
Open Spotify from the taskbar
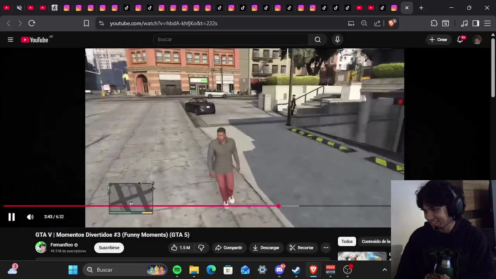click(x=177, y=270)
